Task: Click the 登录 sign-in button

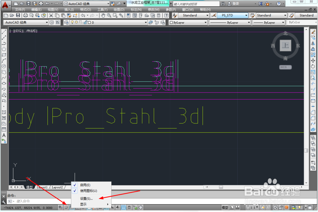Action: 233,3
